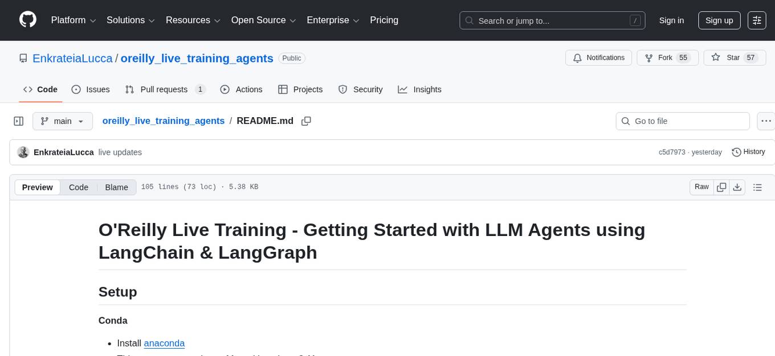Open the Pull requests section
Viewport: 775px width, 356px height.
[x=165, y=89]
